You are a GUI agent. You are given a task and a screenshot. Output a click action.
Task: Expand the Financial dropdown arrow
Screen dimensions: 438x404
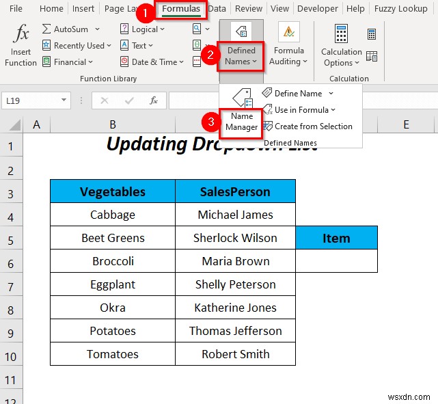click(90, 62)
